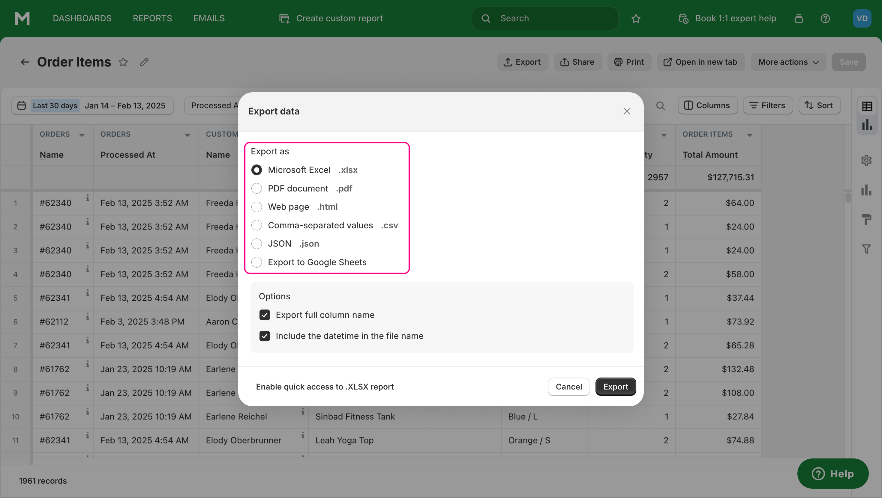
Task: Click the back arrow next to Order Items
Action: coord(25,62)
